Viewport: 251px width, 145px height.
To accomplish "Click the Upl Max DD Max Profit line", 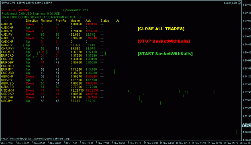I will coord(41,17).
